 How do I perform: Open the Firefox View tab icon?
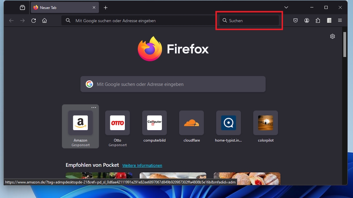[22, 8]
